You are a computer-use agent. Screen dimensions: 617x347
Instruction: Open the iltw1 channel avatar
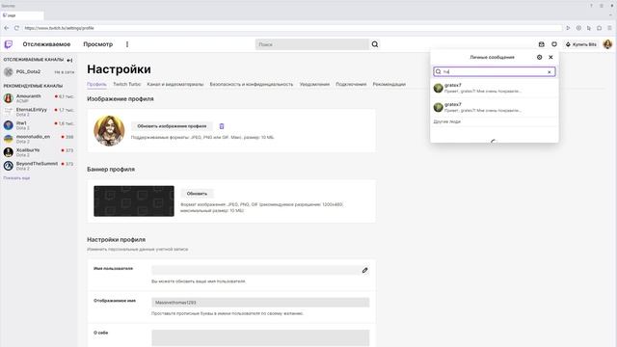[9, 125]
